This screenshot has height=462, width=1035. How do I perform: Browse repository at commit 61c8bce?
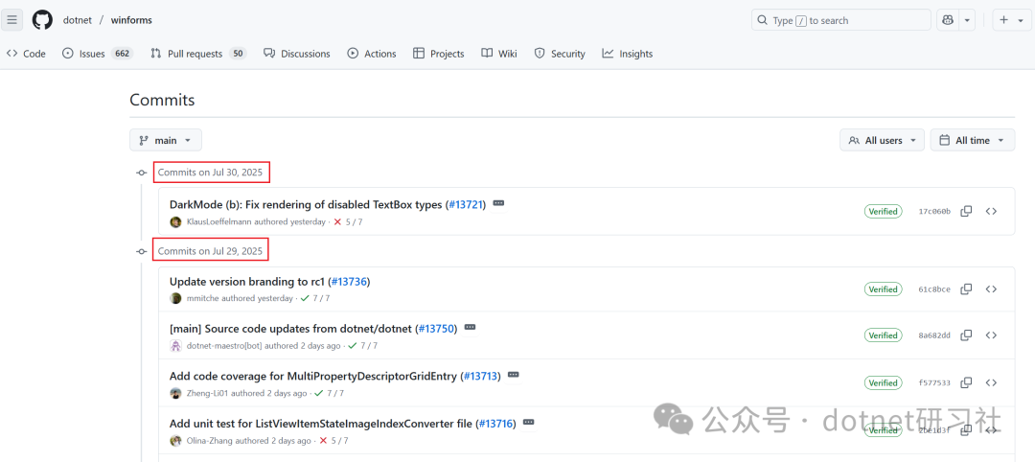[x=991, y=289]
